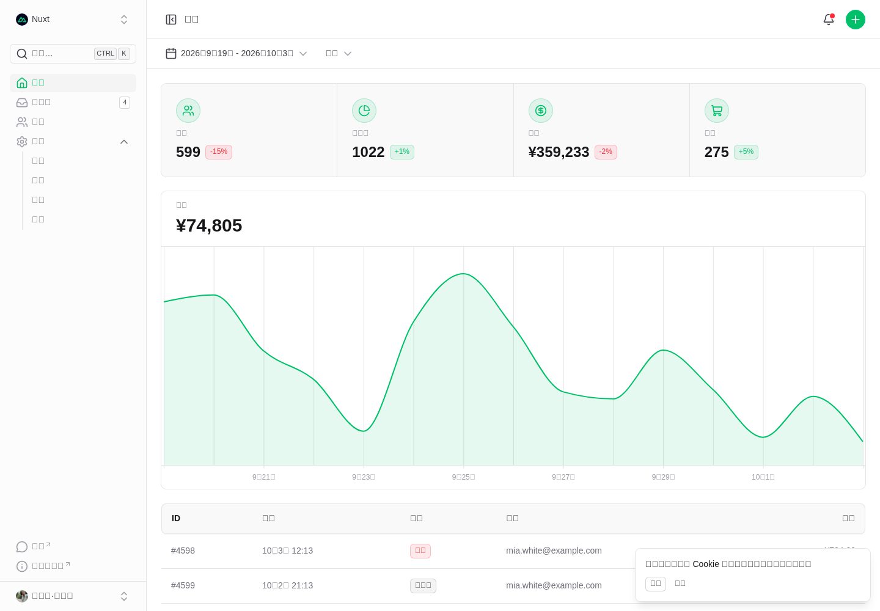Click the green plus button
Image resolution: width=880 pixels, height=611 pixels.
click(x=856, y=20)
